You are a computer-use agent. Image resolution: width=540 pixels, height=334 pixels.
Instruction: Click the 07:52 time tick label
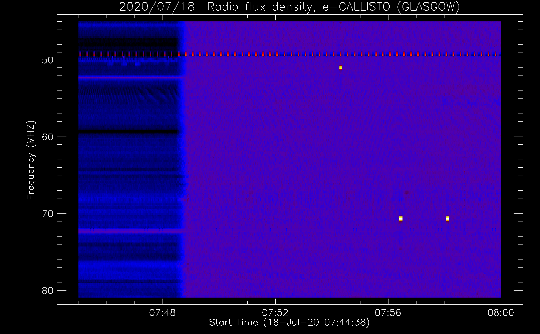coord(275,313)
